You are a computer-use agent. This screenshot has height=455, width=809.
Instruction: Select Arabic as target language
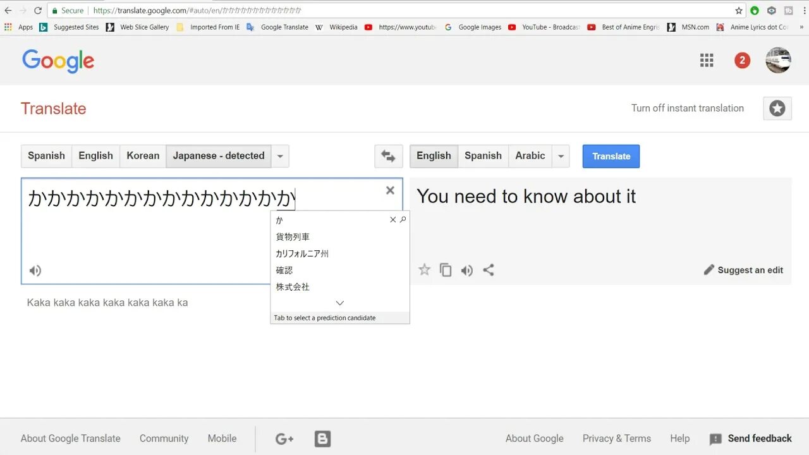tap(530, 156)
